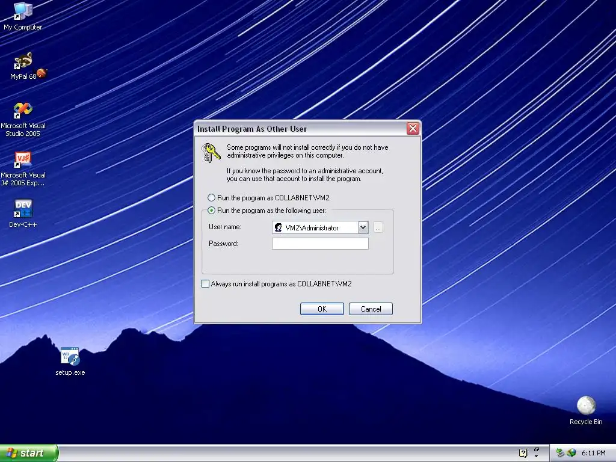Screen dimensions: 616x462
Task: Click the browse ellipsis button beside User name
Action: click(378, 227)
